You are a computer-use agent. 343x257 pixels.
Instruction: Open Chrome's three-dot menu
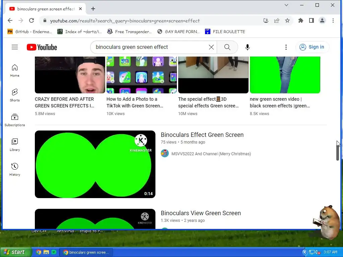(333, 20)
